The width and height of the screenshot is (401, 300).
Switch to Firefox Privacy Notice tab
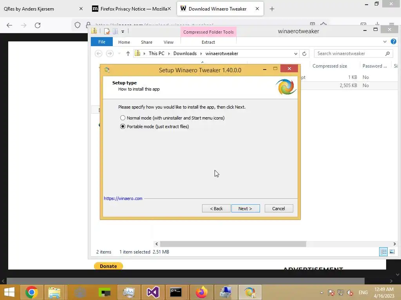point(131,9)
